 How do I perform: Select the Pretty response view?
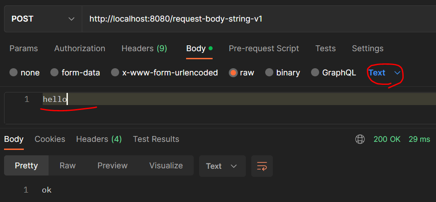click(x=27, y=166)
